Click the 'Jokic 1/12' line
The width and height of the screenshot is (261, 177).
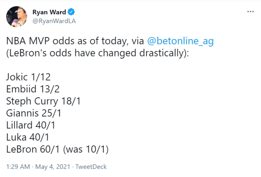point(30,76)
